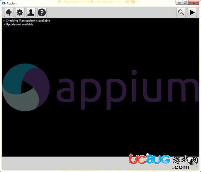201x172 pixels.
Task: Open General Settings gear icon
Action: click(20, 12)
